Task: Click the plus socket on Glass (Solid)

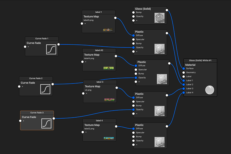Action: click(x=134, y=20)
